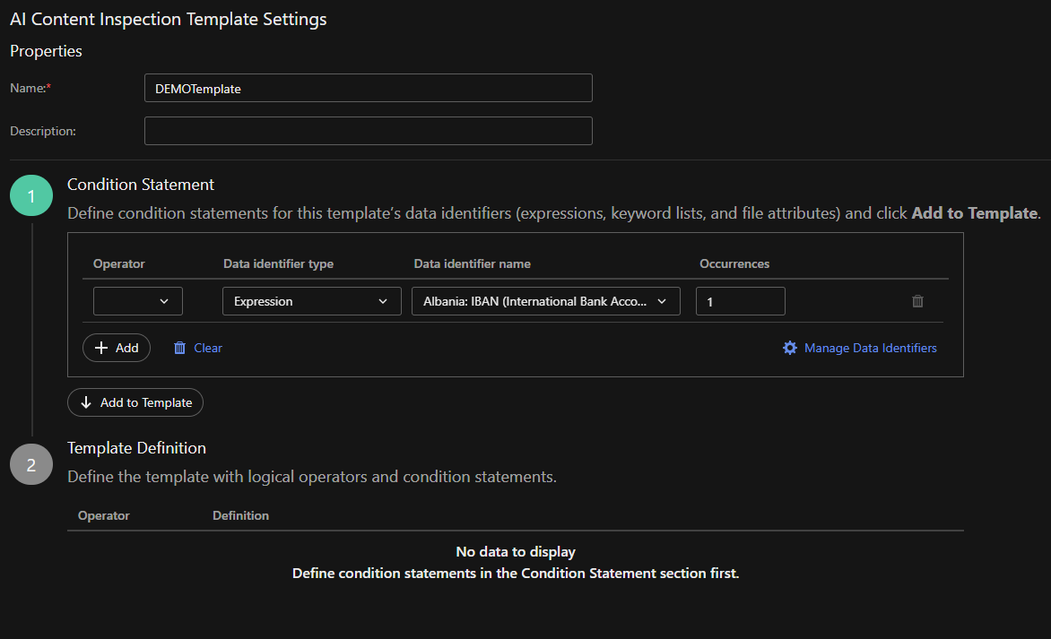Viewport: 1051px width, 639px height.
Task: Delete the Albania IBAN condition row
Action: (x=917, y=301)
